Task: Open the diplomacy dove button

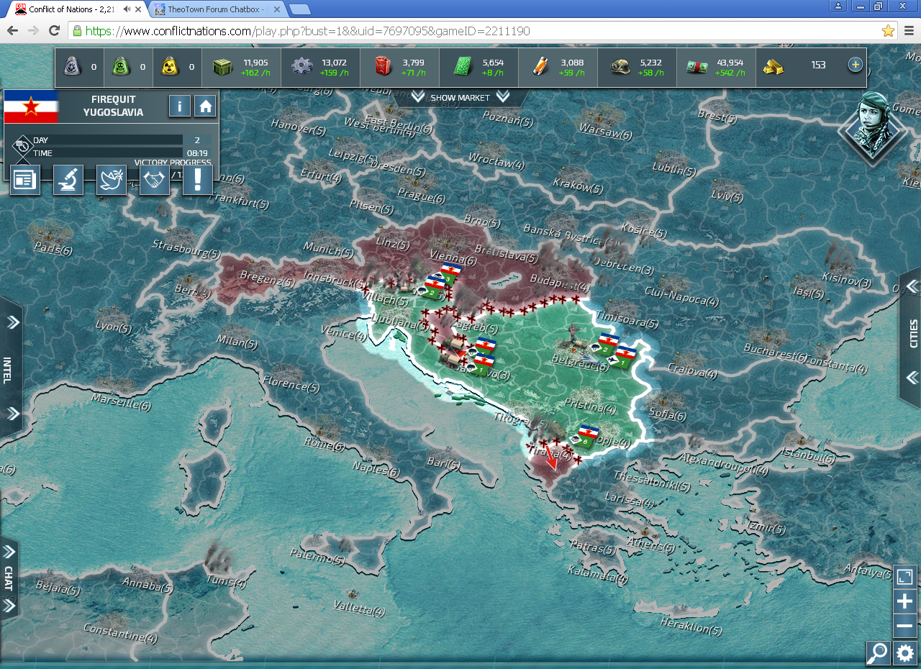Action: pos(112,180)
